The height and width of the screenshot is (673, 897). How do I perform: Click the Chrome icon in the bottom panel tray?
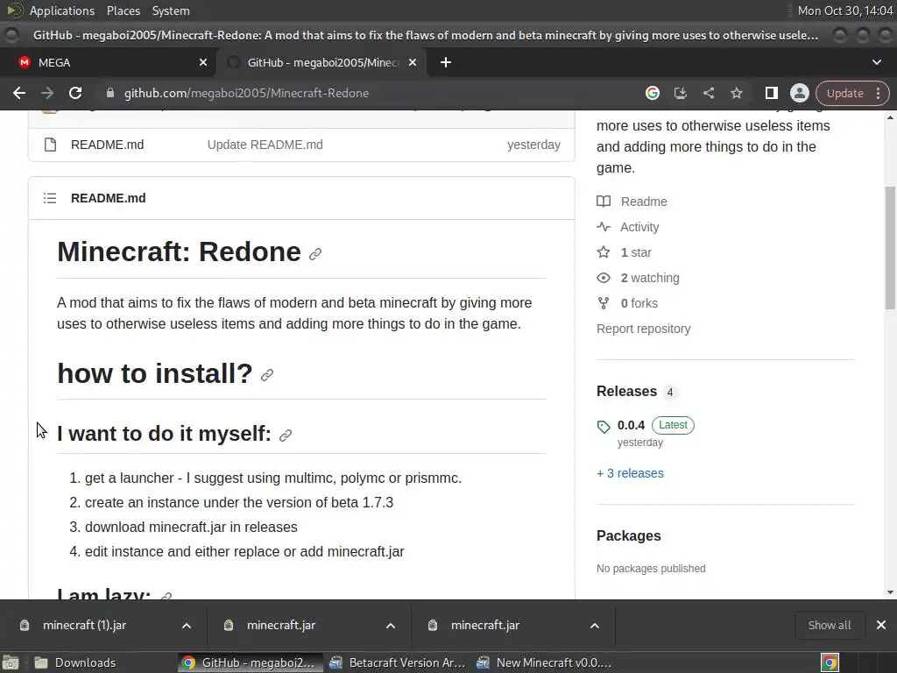tap(830, 662)
